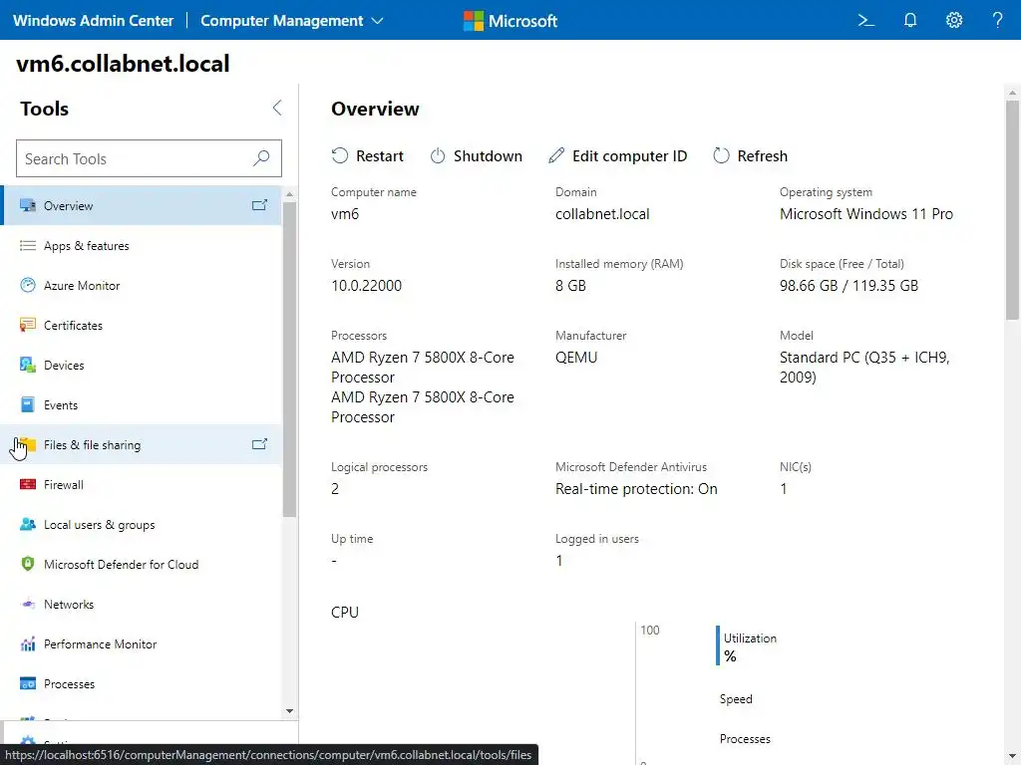Click the Devices icon

pyautogui.click(x=27, y=365)
